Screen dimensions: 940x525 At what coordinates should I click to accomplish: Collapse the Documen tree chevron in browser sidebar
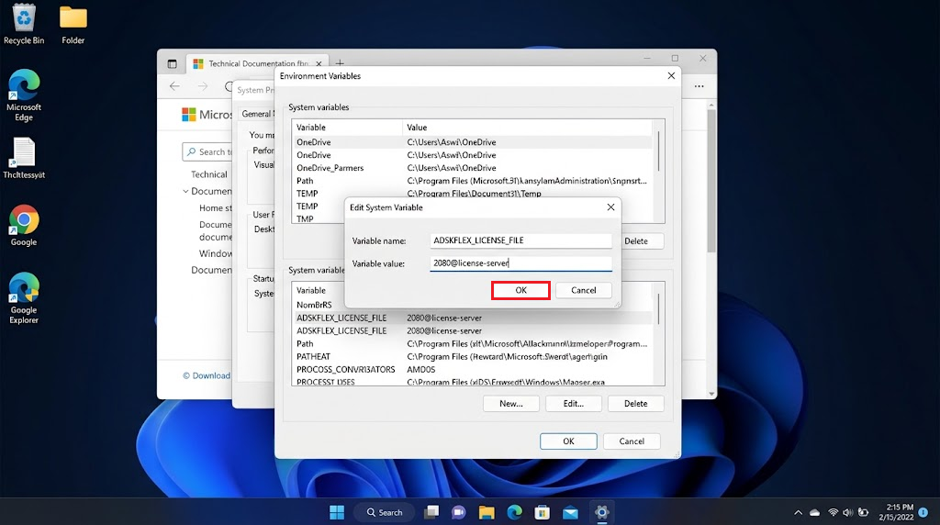(x=185, y=191)
